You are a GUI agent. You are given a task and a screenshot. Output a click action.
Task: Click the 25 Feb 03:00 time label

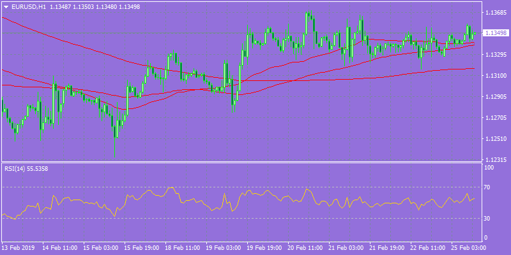469,248
